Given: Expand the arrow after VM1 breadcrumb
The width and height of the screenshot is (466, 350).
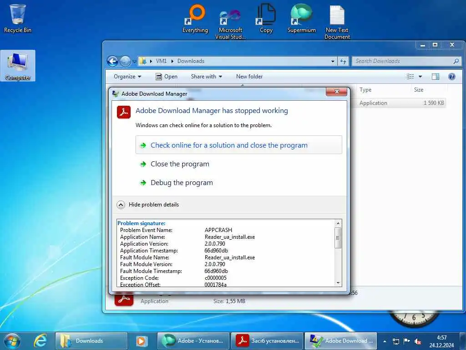Looking at the screenshot, I should point(172,61).
